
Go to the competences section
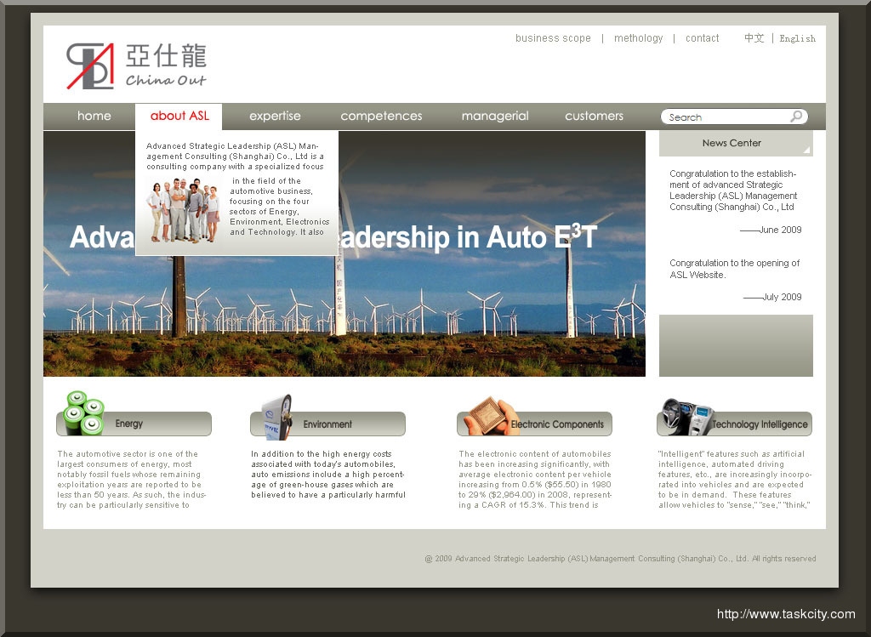pyautogui.click(x=381, y=116)
